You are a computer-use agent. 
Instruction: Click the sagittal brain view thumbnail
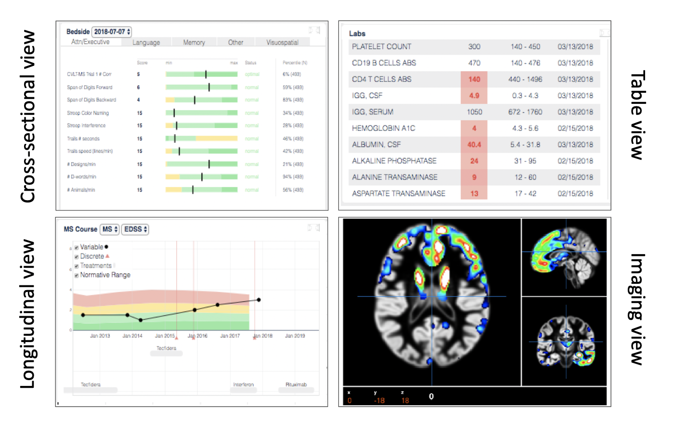point(564,258)
